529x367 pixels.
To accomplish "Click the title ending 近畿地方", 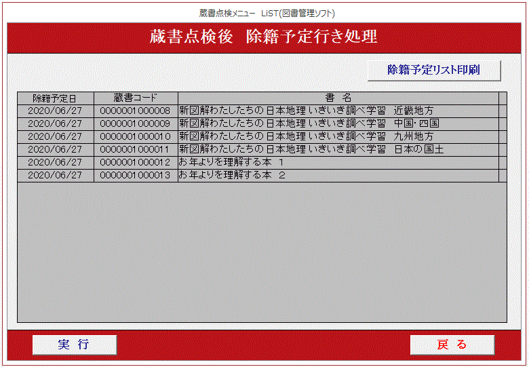I will pyautogui.click(x=338, y=111).
